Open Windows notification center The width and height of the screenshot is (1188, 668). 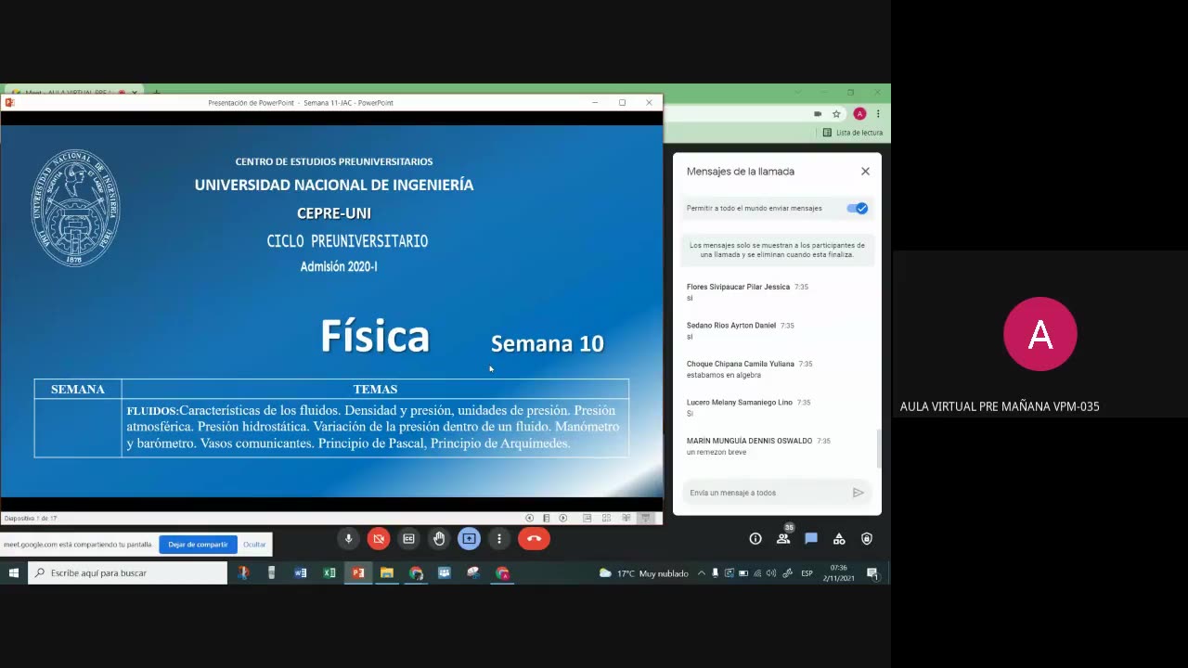pyautogui.click(x=872, y=573)
